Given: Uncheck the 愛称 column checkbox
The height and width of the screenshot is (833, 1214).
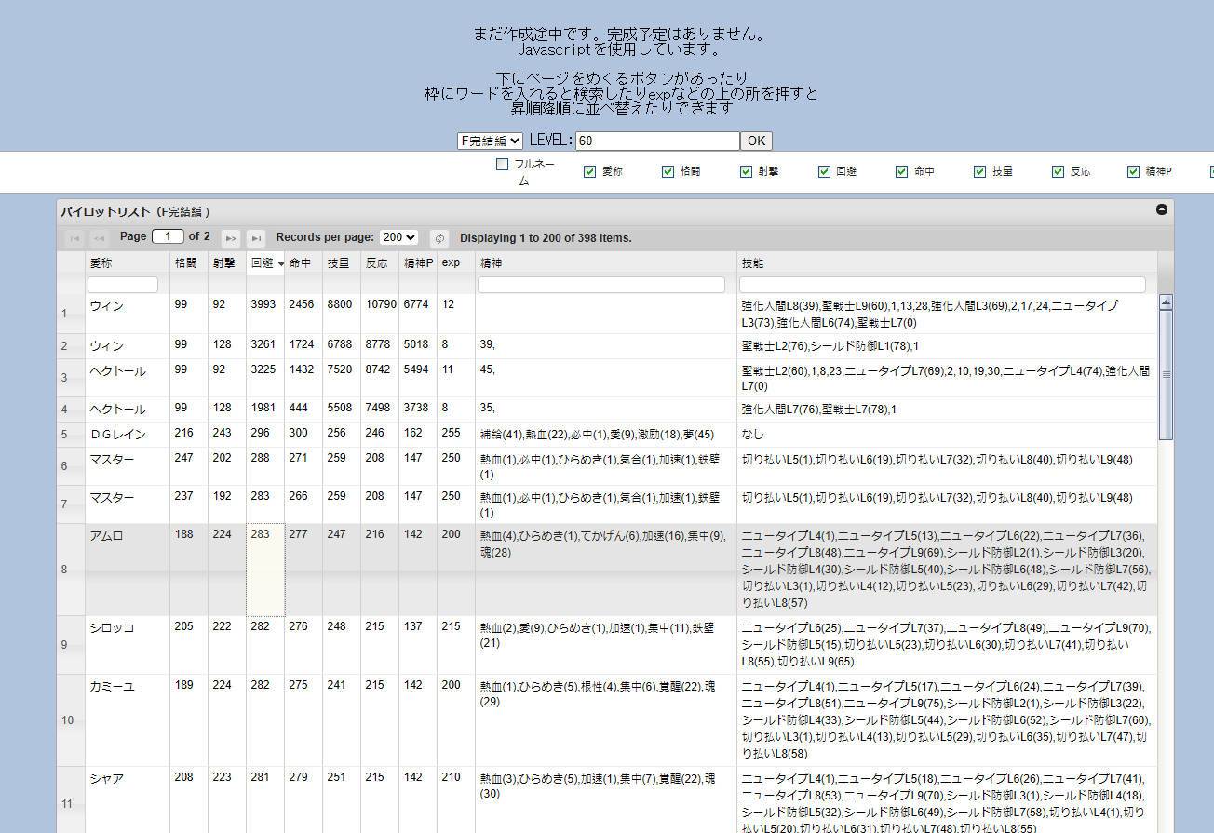Looking at the screenshot, I should [589, 171].
